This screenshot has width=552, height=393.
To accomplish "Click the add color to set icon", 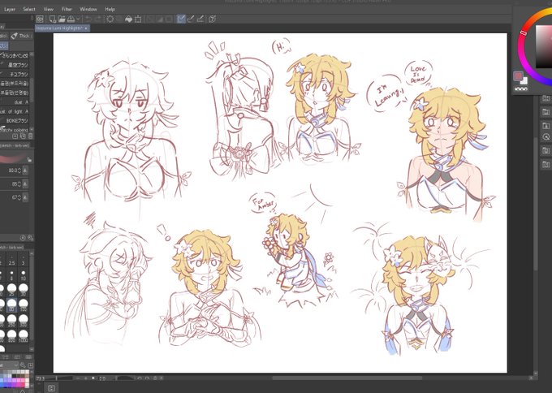I will (30, 365).
